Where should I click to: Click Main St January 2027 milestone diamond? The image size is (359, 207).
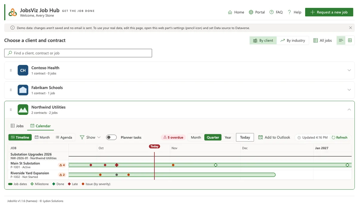click(x=347, y=165)
